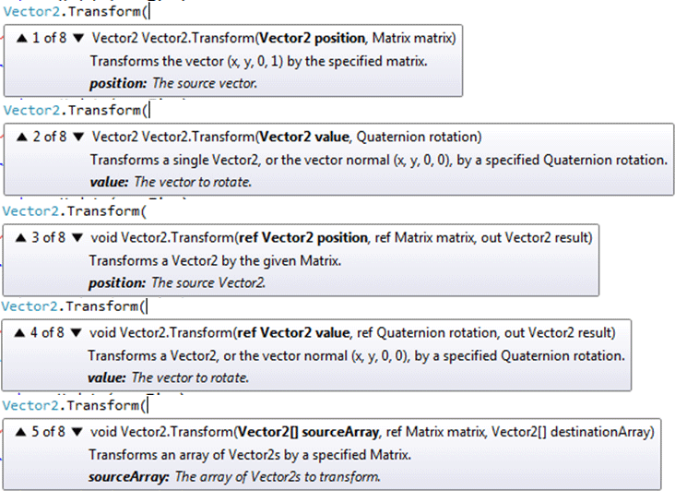
Task: Click the code line above the 5 of 8 tooltip
Action: coord(74,405)
